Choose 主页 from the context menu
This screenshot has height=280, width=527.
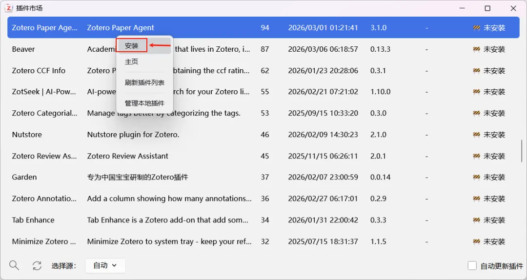coord(144,62)
